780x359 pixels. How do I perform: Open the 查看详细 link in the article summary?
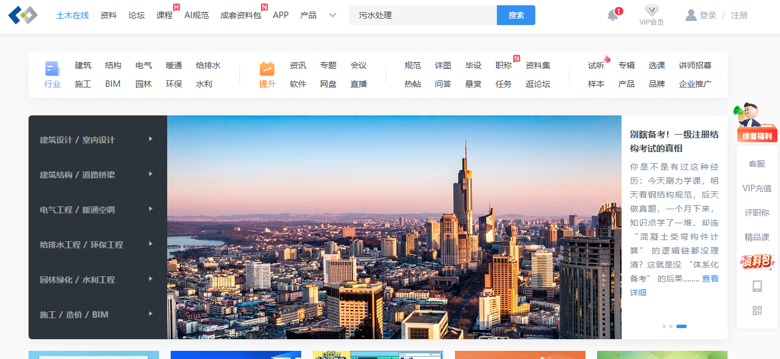pos(710,279)
